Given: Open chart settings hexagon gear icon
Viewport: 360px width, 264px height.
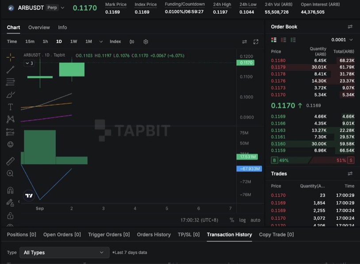Looking at the screenshot, I should pos(146,42).
